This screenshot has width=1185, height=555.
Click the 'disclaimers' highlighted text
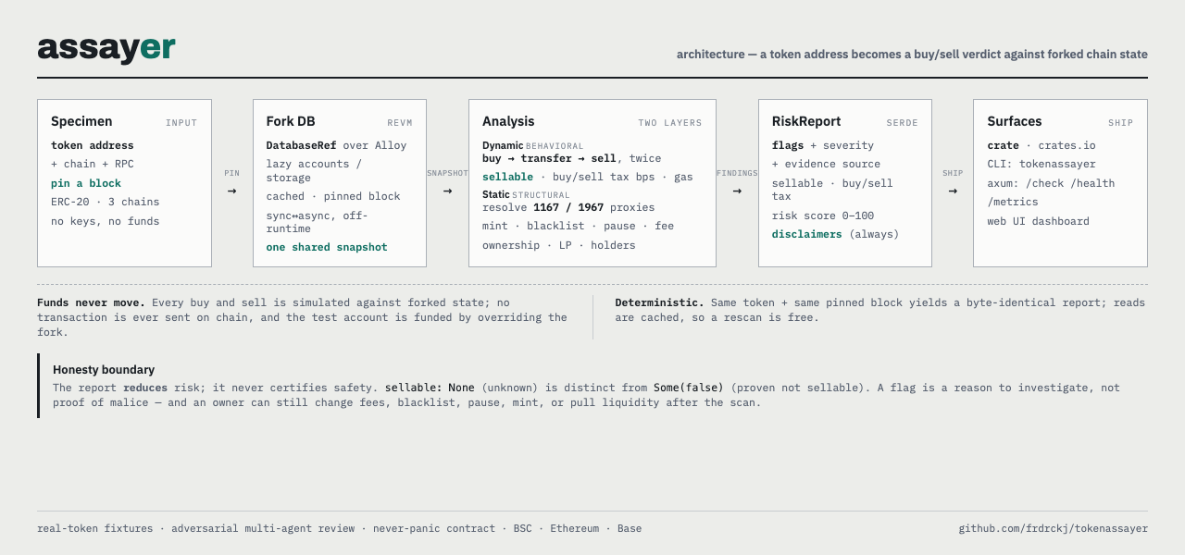[807, 234]
